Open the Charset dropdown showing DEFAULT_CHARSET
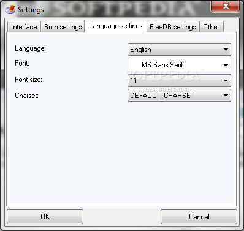The image size is (244, 231). (x=179, y=96)
